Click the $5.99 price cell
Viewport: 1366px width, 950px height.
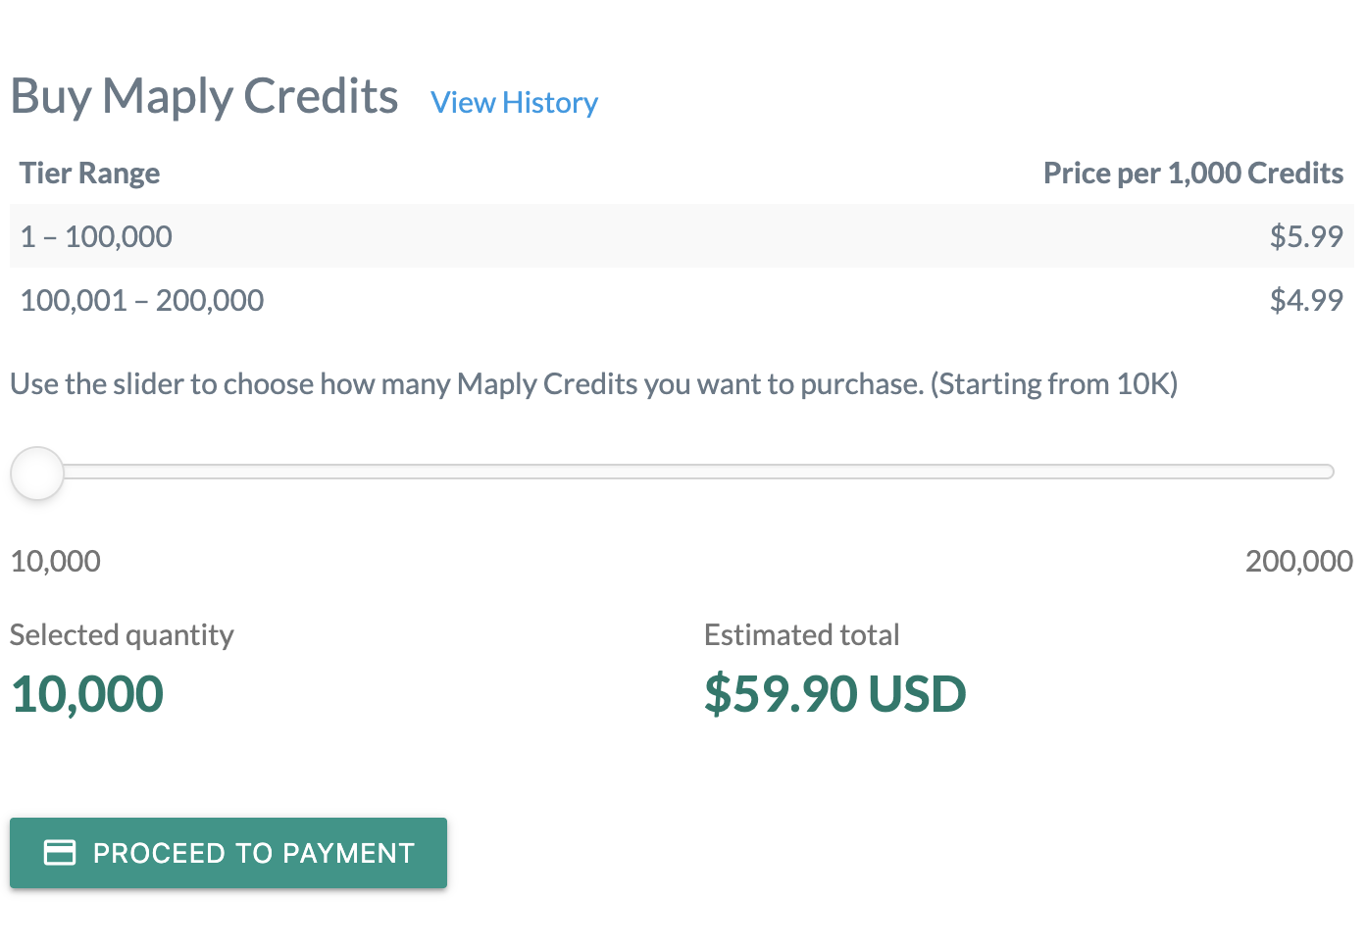[x=1305, y=236]
